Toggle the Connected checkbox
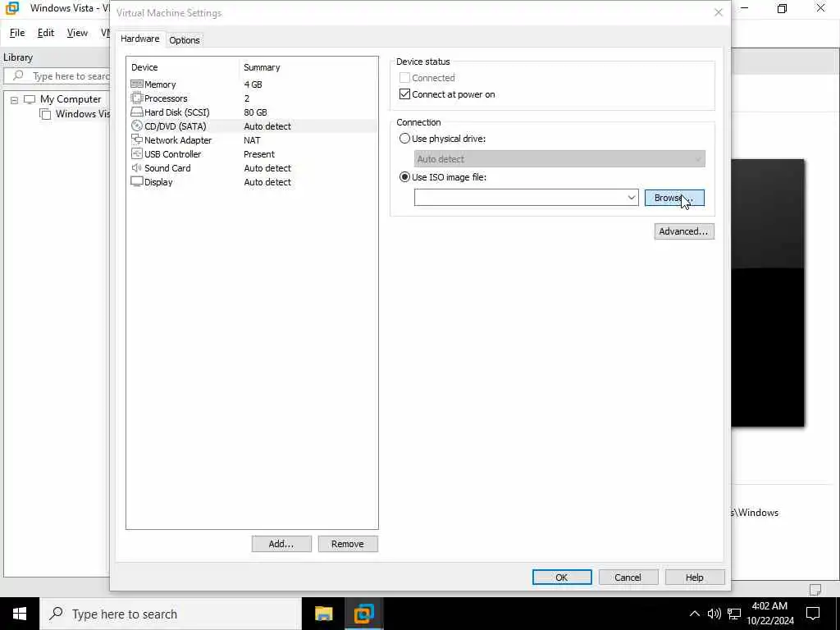840x630 pixels. (404, 78)
